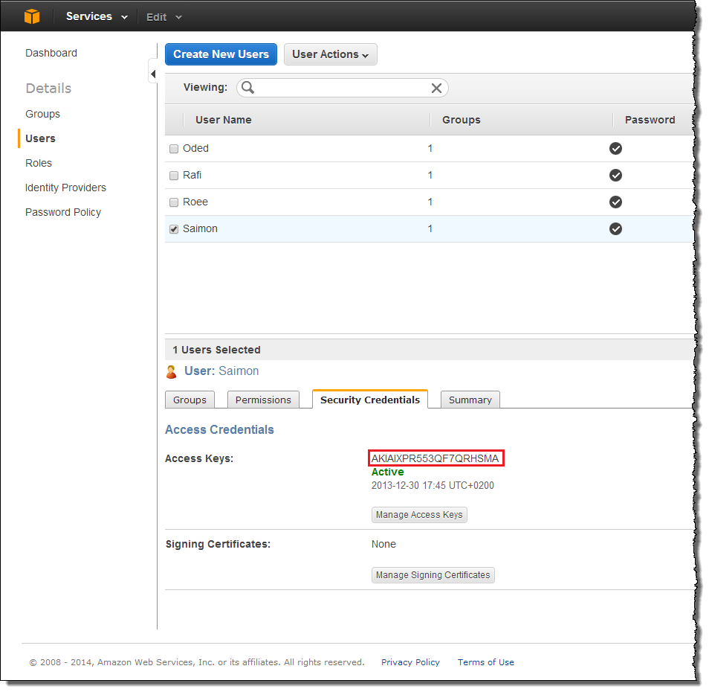The height and width of the screenshot is (692, 709).
Task: Click the Details heading in the sidebar
Action: click(x=48, y=89)
